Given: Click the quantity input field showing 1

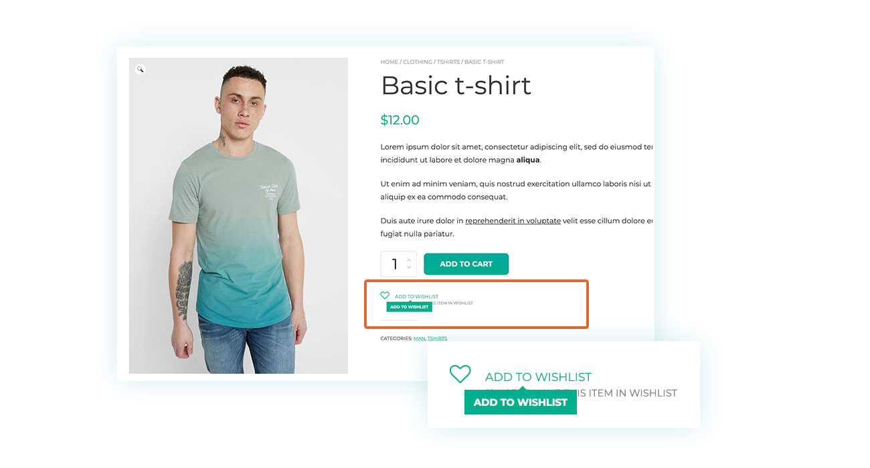Looking at the screenshot, I should click(x=398, y=264).
